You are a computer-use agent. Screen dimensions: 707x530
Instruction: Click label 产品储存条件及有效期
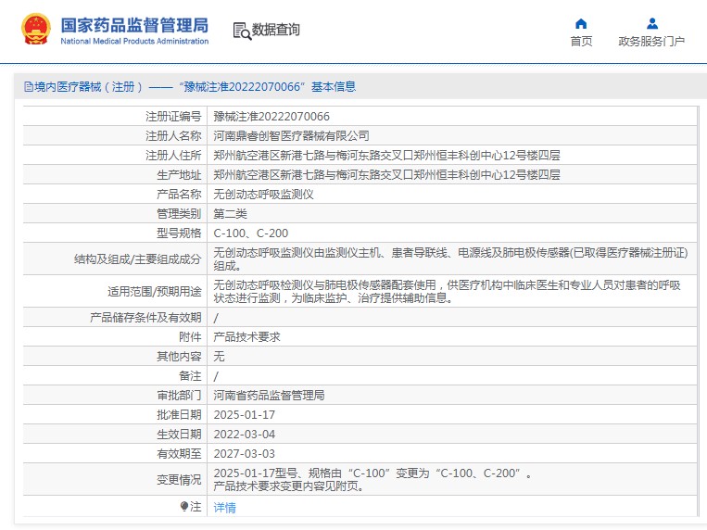tap(145, 317)
